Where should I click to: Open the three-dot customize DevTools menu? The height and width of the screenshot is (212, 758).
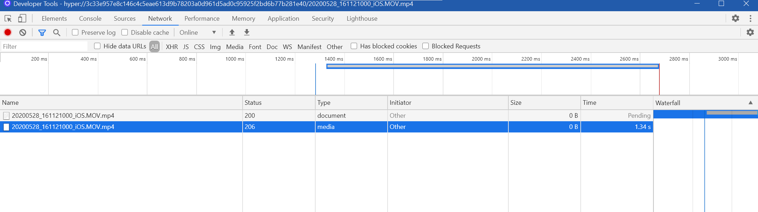coord(750,18)
